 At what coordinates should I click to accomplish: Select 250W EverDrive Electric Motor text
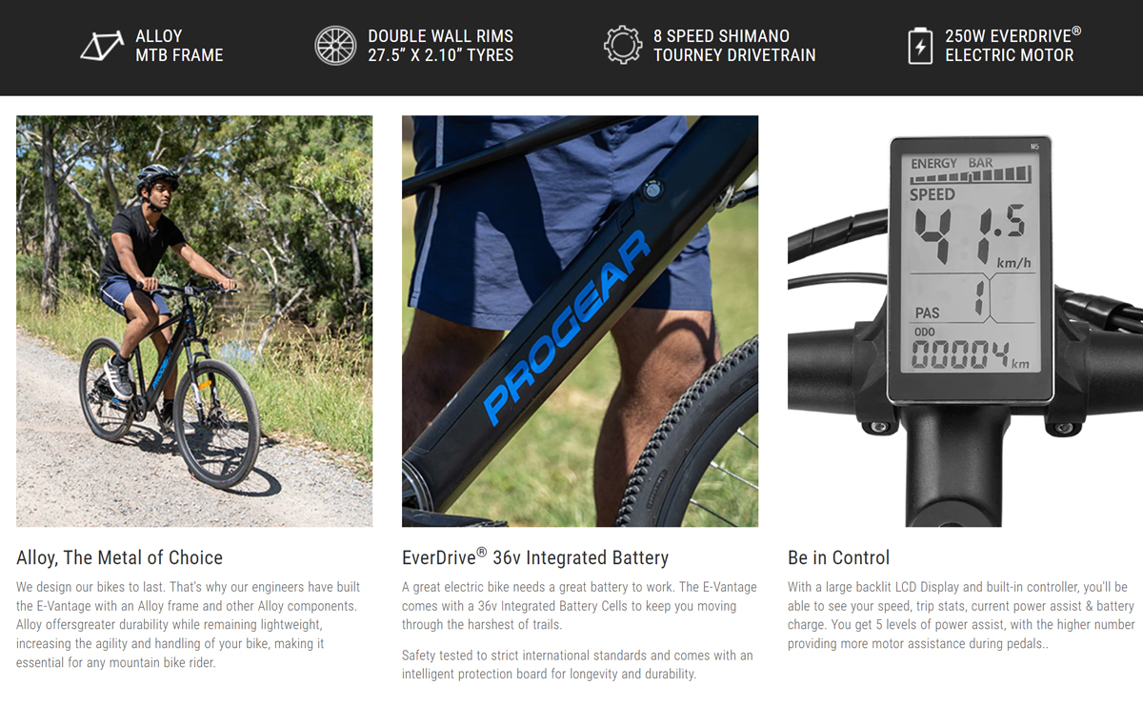click(1013, 45)
